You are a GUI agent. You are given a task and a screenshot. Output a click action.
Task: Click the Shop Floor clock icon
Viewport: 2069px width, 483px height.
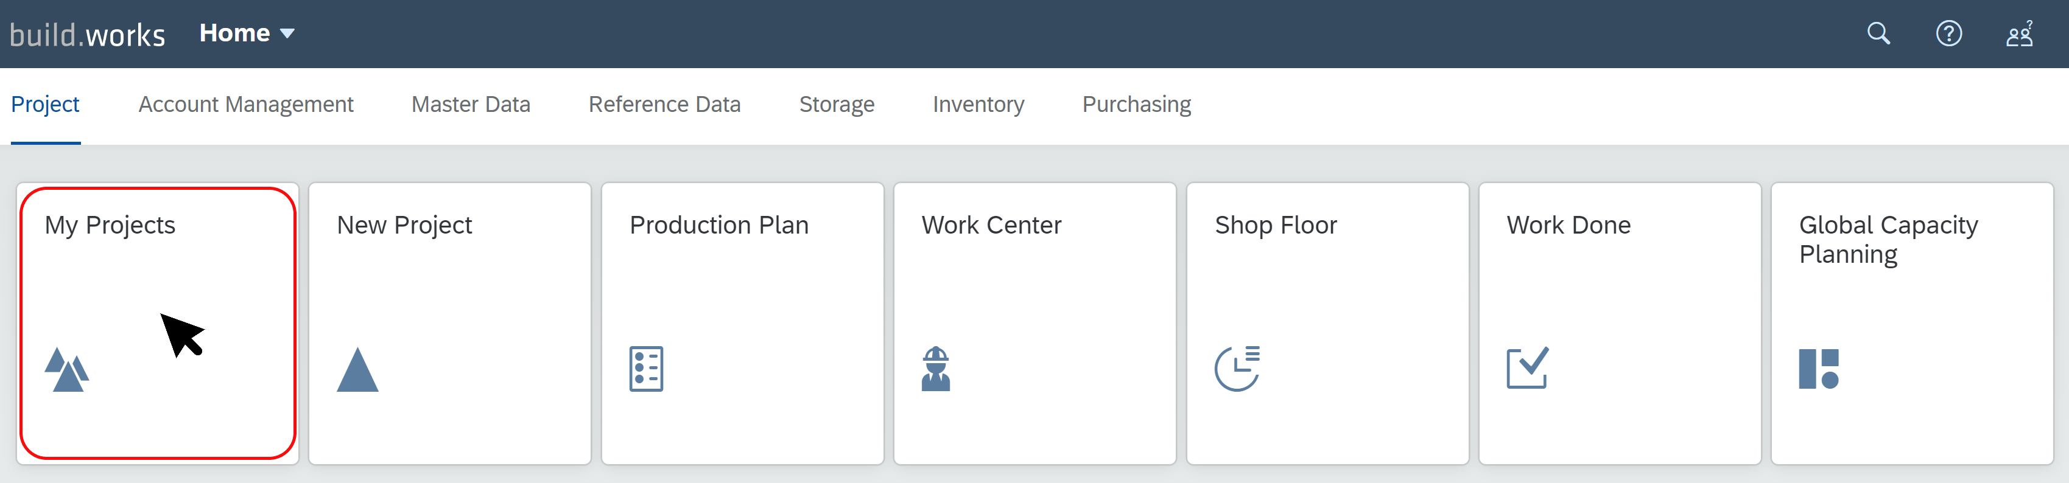point(1237,369)
